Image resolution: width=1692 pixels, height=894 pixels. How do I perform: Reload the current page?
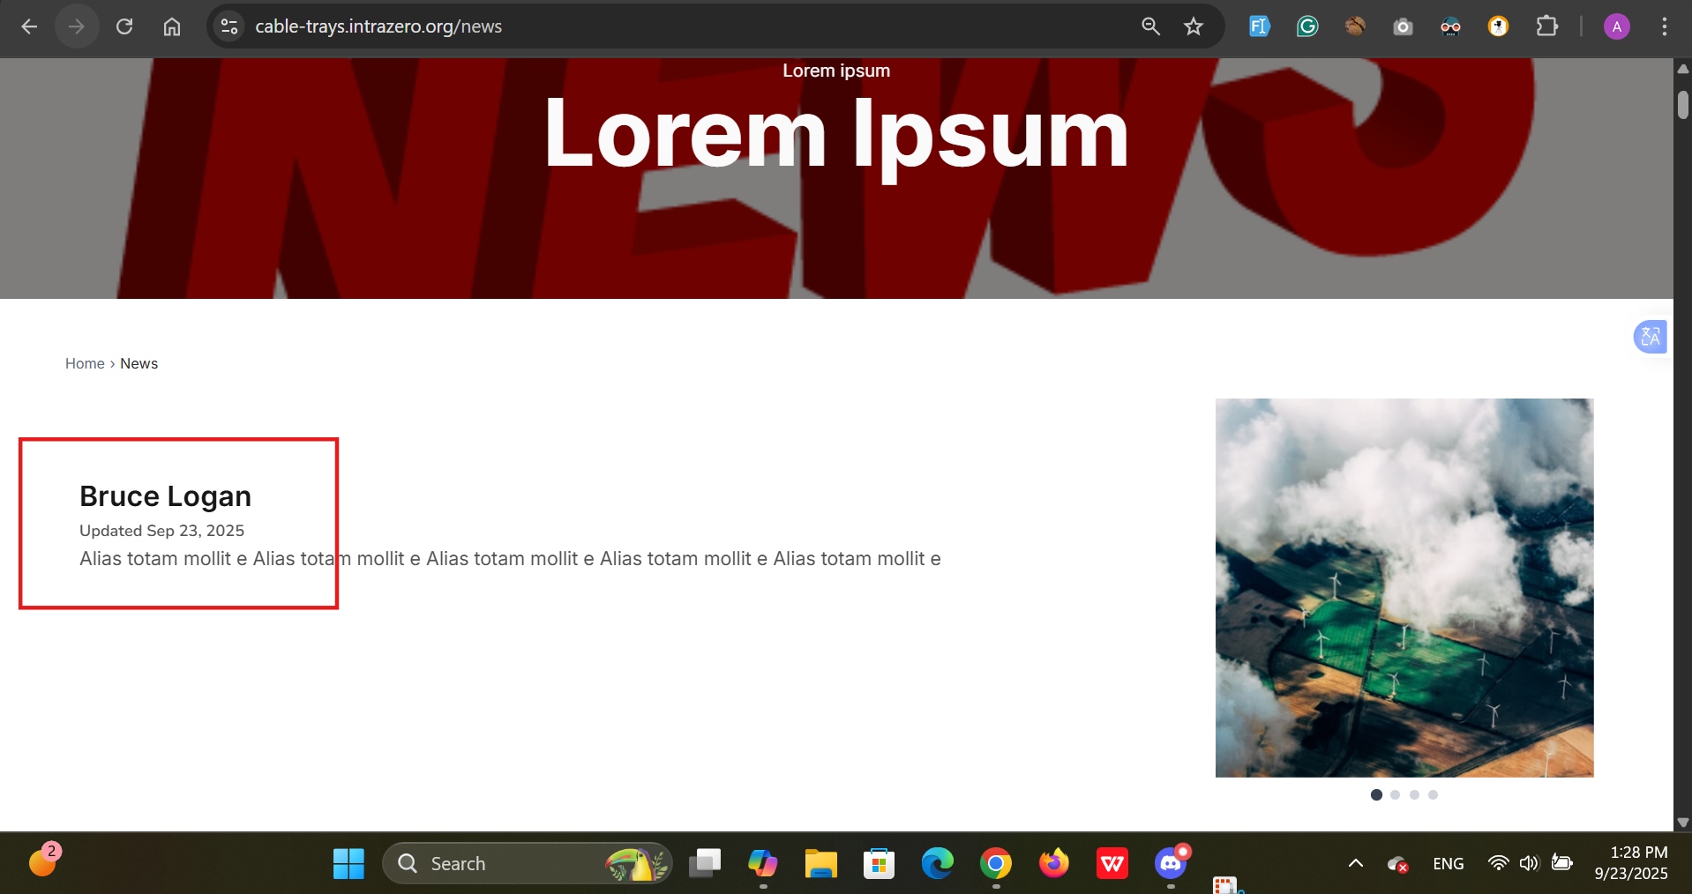pos(124,26)
